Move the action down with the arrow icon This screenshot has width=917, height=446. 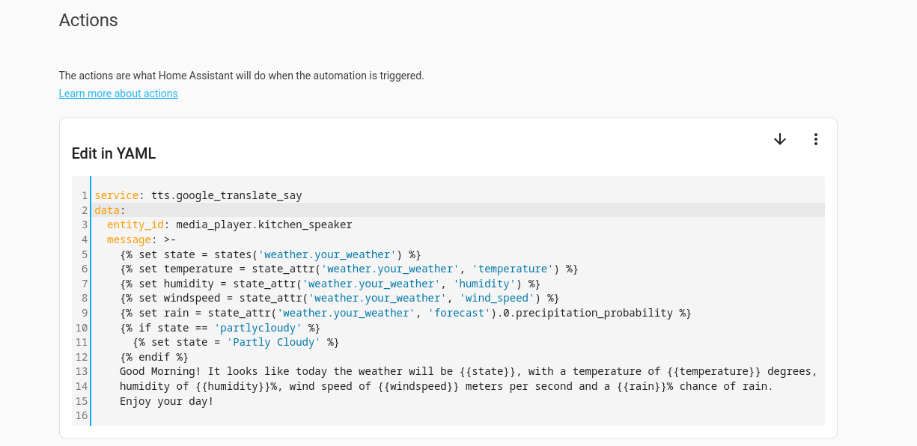click(x=780, y=139)
